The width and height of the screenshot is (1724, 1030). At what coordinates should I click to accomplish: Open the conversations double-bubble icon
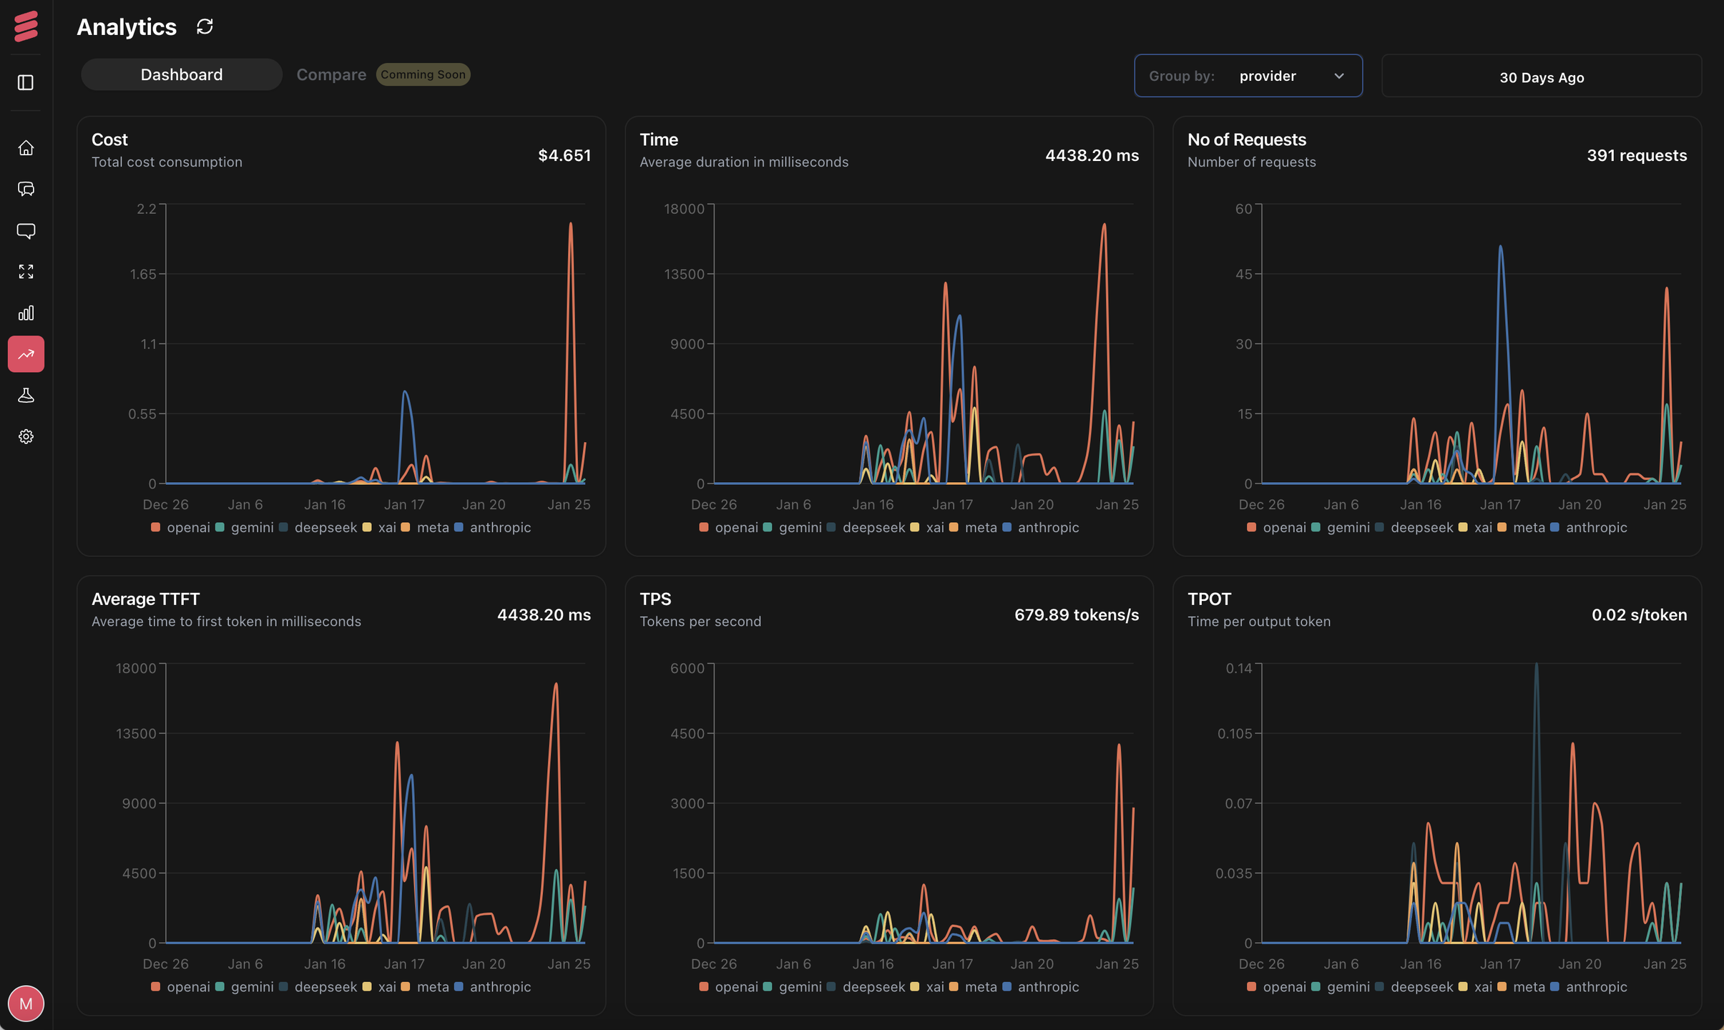click(x=26, y=189)
